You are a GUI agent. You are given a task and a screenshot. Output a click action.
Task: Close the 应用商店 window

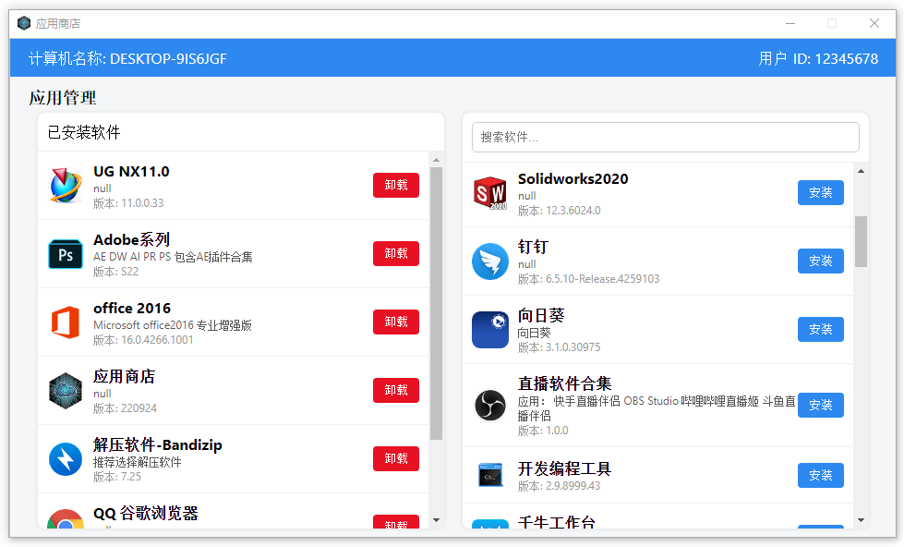tap(874, 23)
